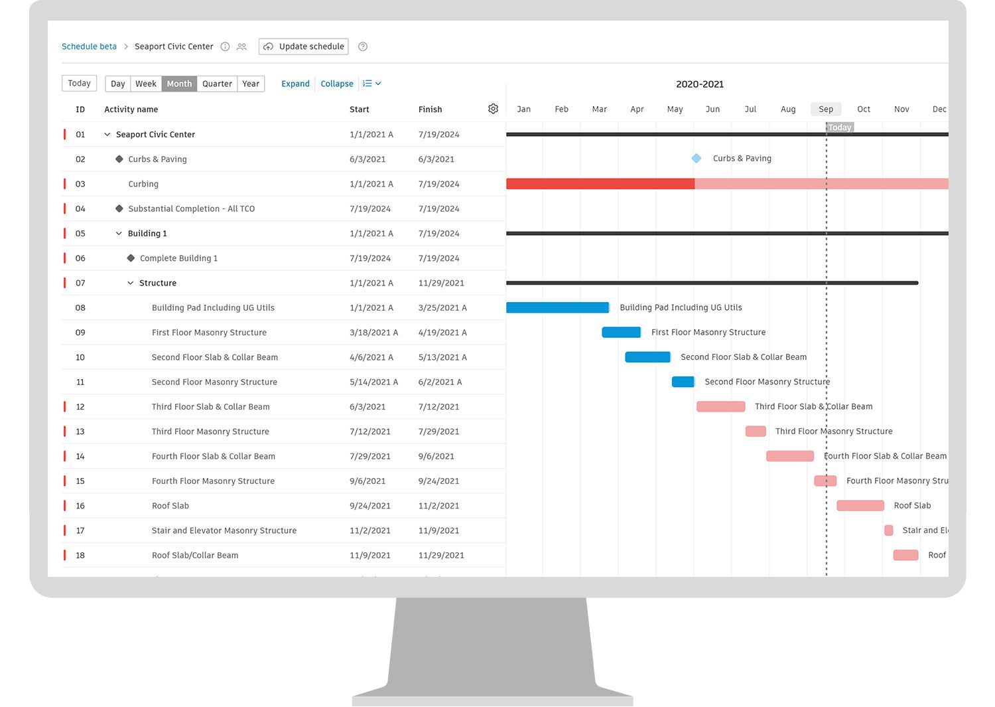The width and height of the screenshot is (995, 707).
Task: Click the Update schedule button
Action: (303, 46)
